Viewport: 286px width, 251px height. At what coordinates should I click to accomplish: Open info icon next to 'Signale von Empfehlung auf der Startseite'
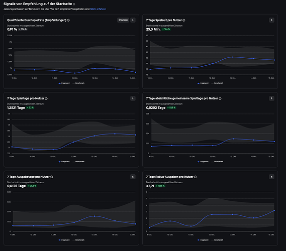[74, 4]
